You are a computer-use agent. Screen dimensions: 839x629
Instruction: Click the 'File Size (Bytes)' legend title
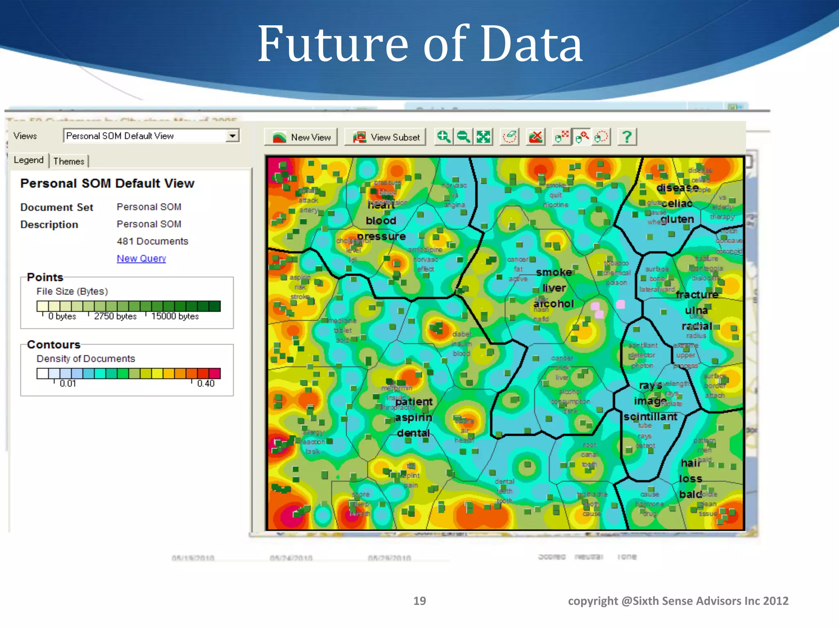pos(72,292)
